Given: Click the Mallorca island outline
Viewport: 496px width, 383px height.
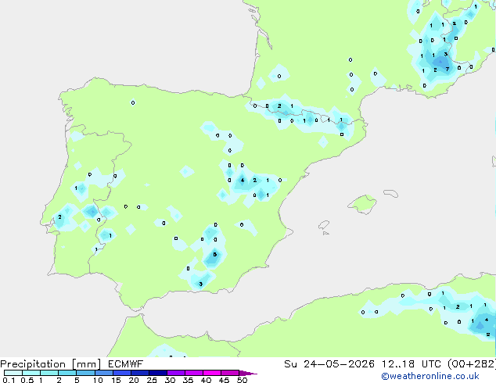Looking at the screenshot, I should (x=362, y=204).
